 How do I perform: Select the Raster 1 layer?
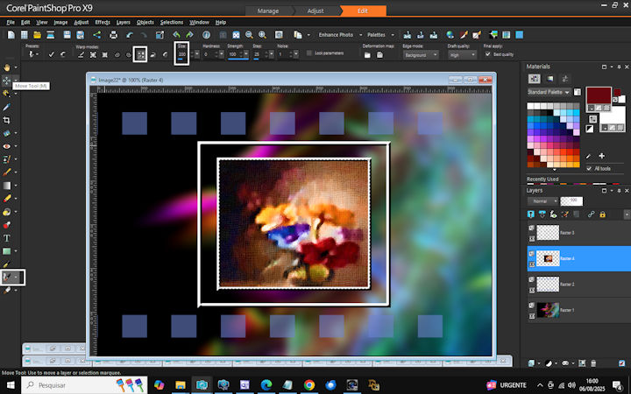570,308
